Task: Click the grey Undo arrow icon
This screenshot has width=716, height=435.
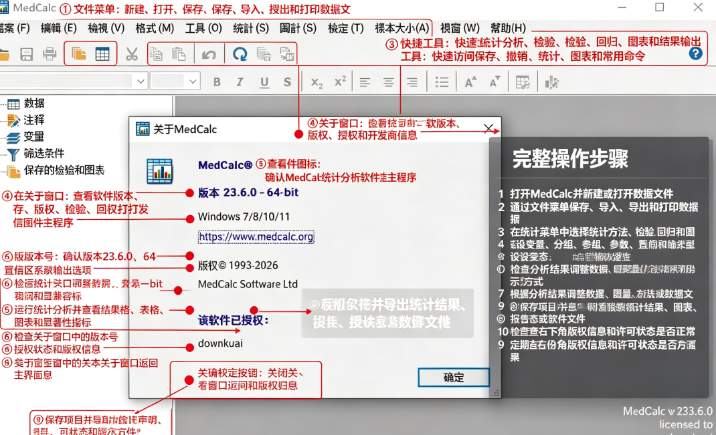Action: click(209, 55)
